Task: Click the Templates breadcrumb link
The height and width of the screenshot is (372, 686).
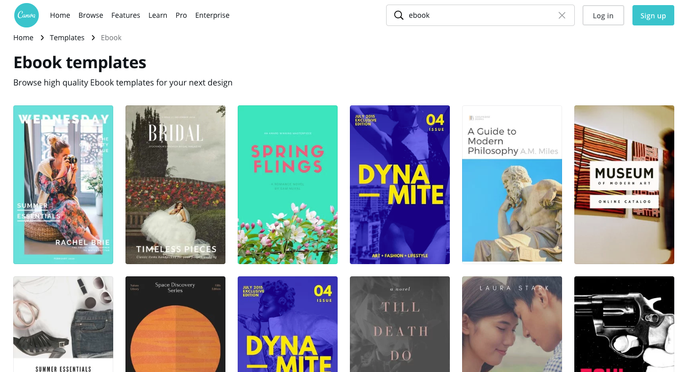Action: (x=67, y=37)
